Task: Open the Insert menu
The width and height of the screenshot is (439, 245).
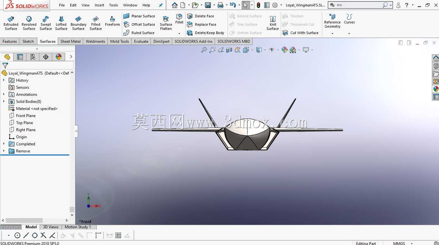Action: pyautogui.click(x=99, y=5)
